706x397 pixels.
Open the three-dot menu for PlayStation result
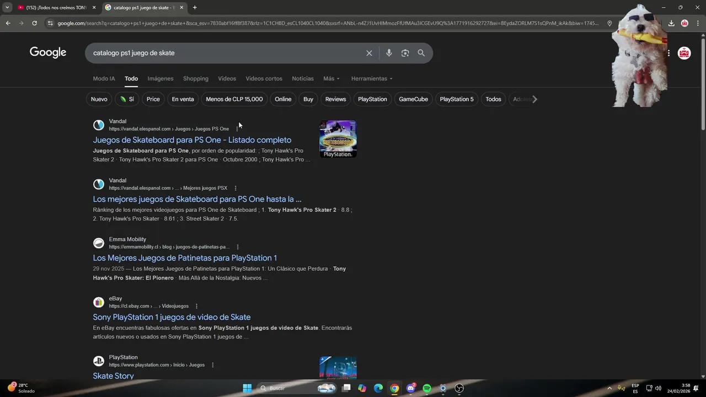tap(212, 365)
